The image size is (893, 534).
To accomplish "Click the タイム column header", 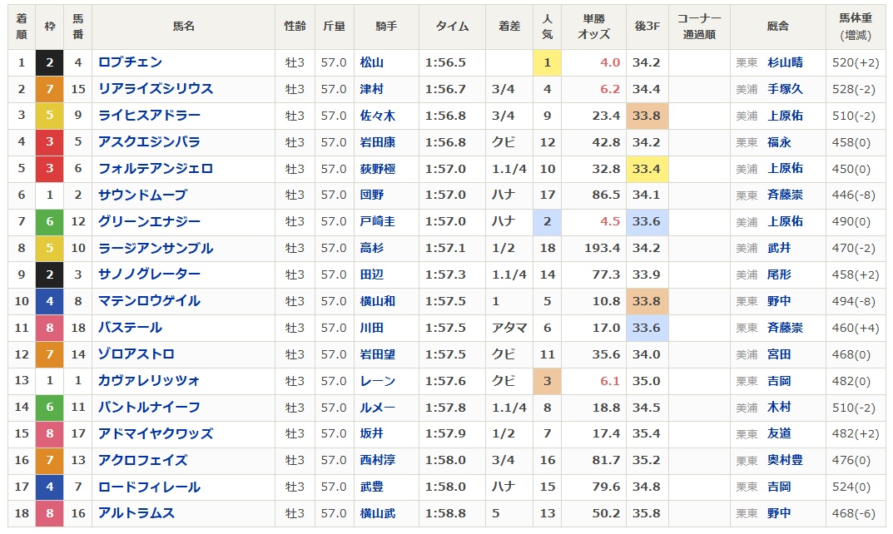I will click(452, 27).
